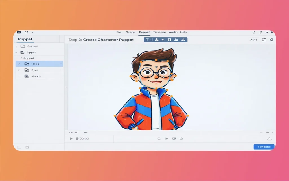This screenshot has height=181, width=289.
Task: Open the help question mark icon
Action: tap(260, 32)
